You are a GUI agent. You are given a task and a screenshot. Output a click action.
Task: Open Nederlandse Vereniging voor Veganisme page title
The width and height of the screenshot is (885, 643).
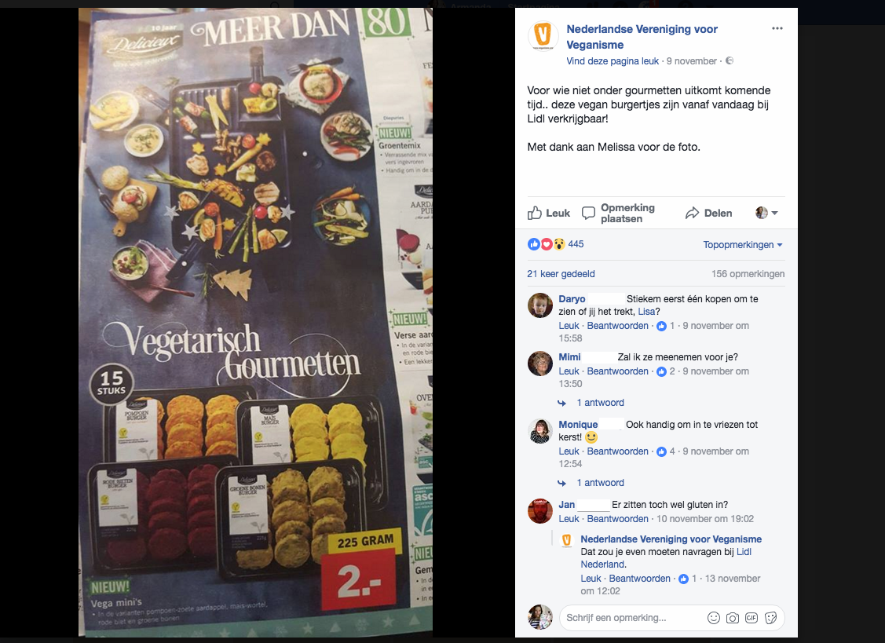642,37
